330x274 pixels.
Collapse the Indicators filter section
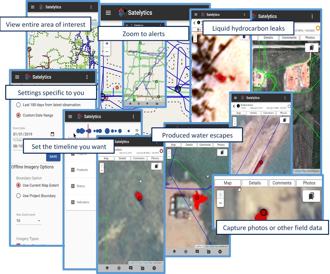pyautogui.click(x=73, y=202)
